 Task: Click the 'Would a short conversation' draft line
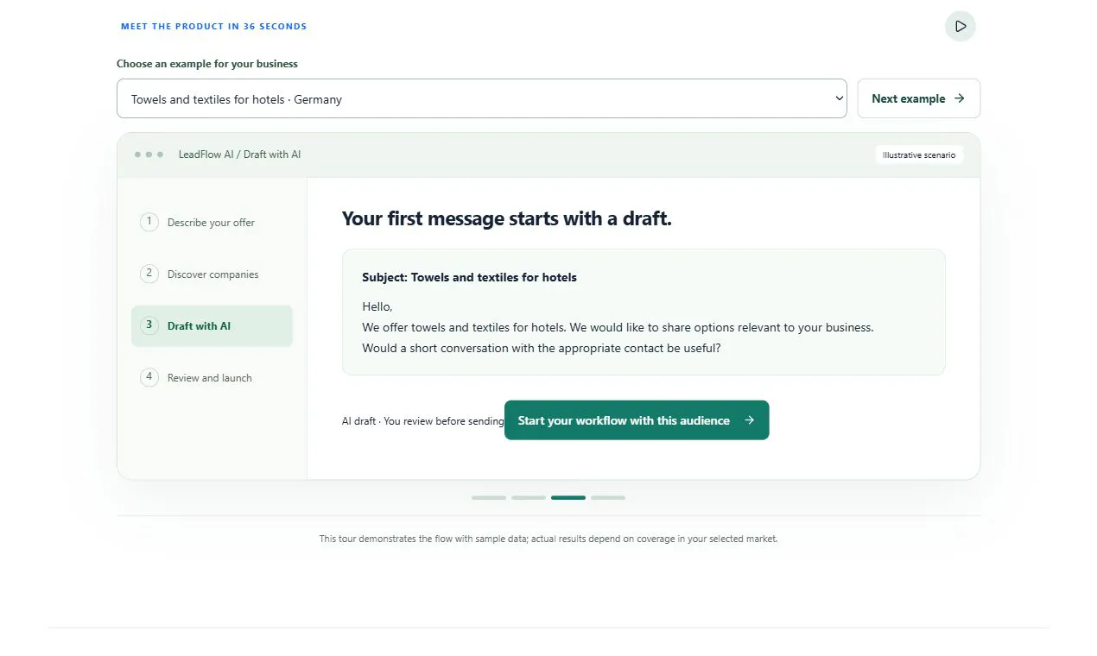coord(542,348)
